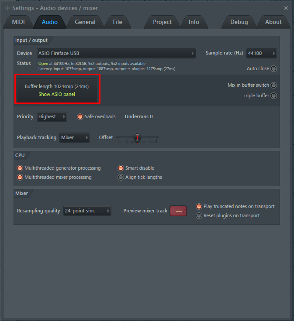The image size is (294, 321).
Task: Choose Resampling quality 24-point sinc dropdown
Action: tap(87, 211)
